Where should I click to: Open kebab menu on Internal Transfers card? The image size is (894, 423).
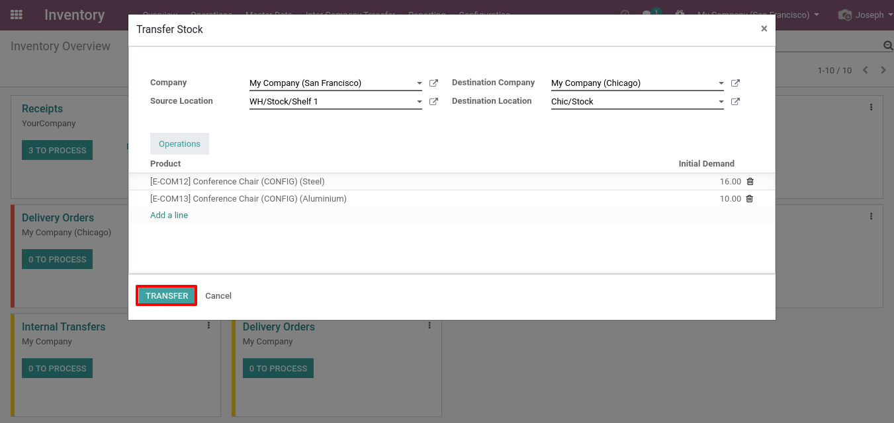tap(208, 325)
